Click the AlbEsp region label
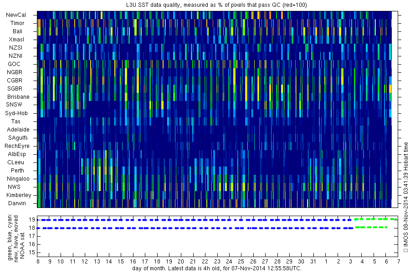410x273 pixels. [x=17, y=154]
